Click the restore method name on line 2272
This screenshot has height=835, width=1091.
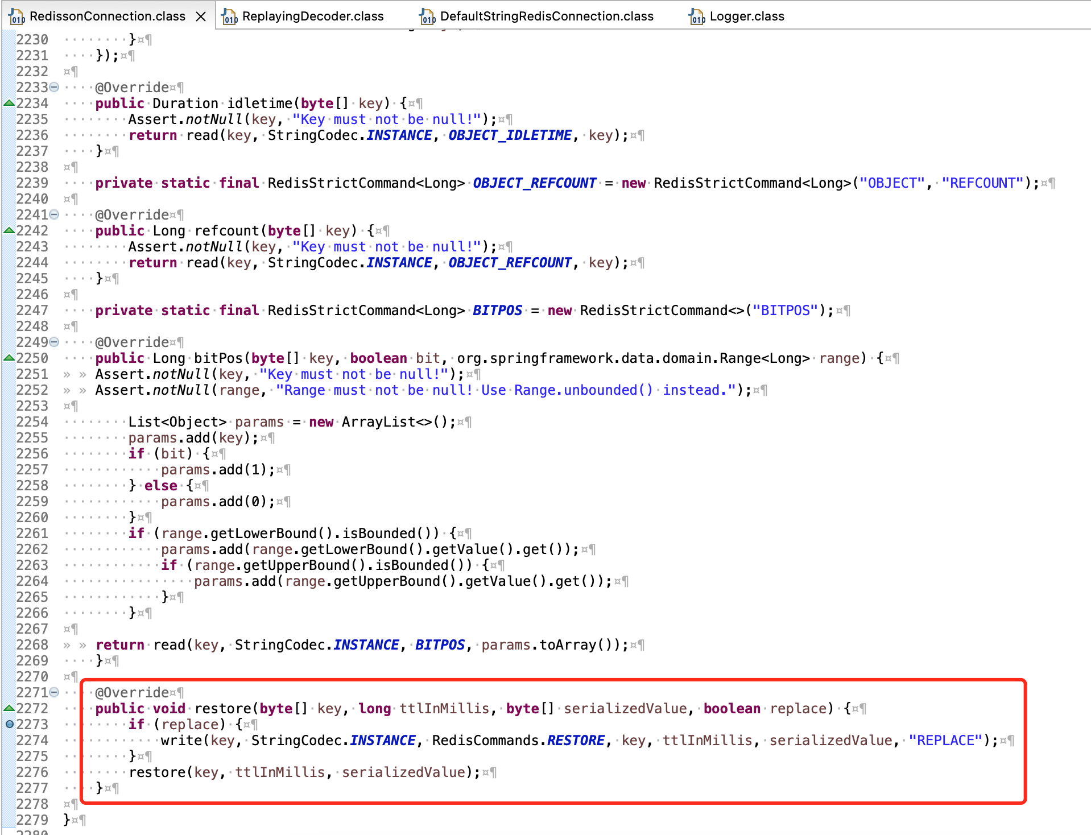pyautogui.click(x=222, y=709)
